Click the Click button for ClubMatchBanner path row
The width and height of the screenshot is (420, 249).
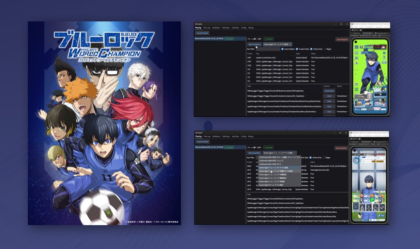[329, 106]
